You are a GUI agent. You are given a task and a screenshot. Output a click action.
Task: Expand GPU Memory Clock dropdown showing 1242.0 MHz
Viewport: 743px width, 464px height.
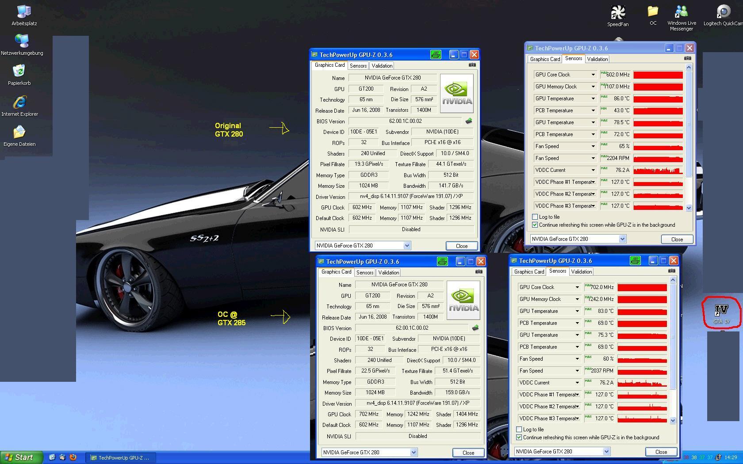(x=577, y=299)
